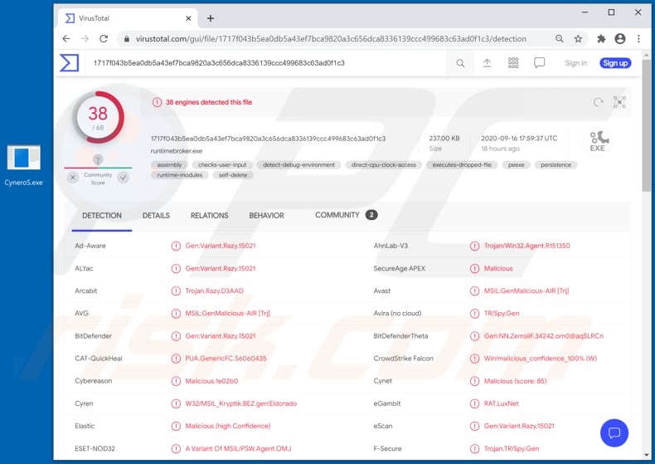
Task: Click 'RAT.LuxNet' eGambit detection result
Action: (501, 403)
